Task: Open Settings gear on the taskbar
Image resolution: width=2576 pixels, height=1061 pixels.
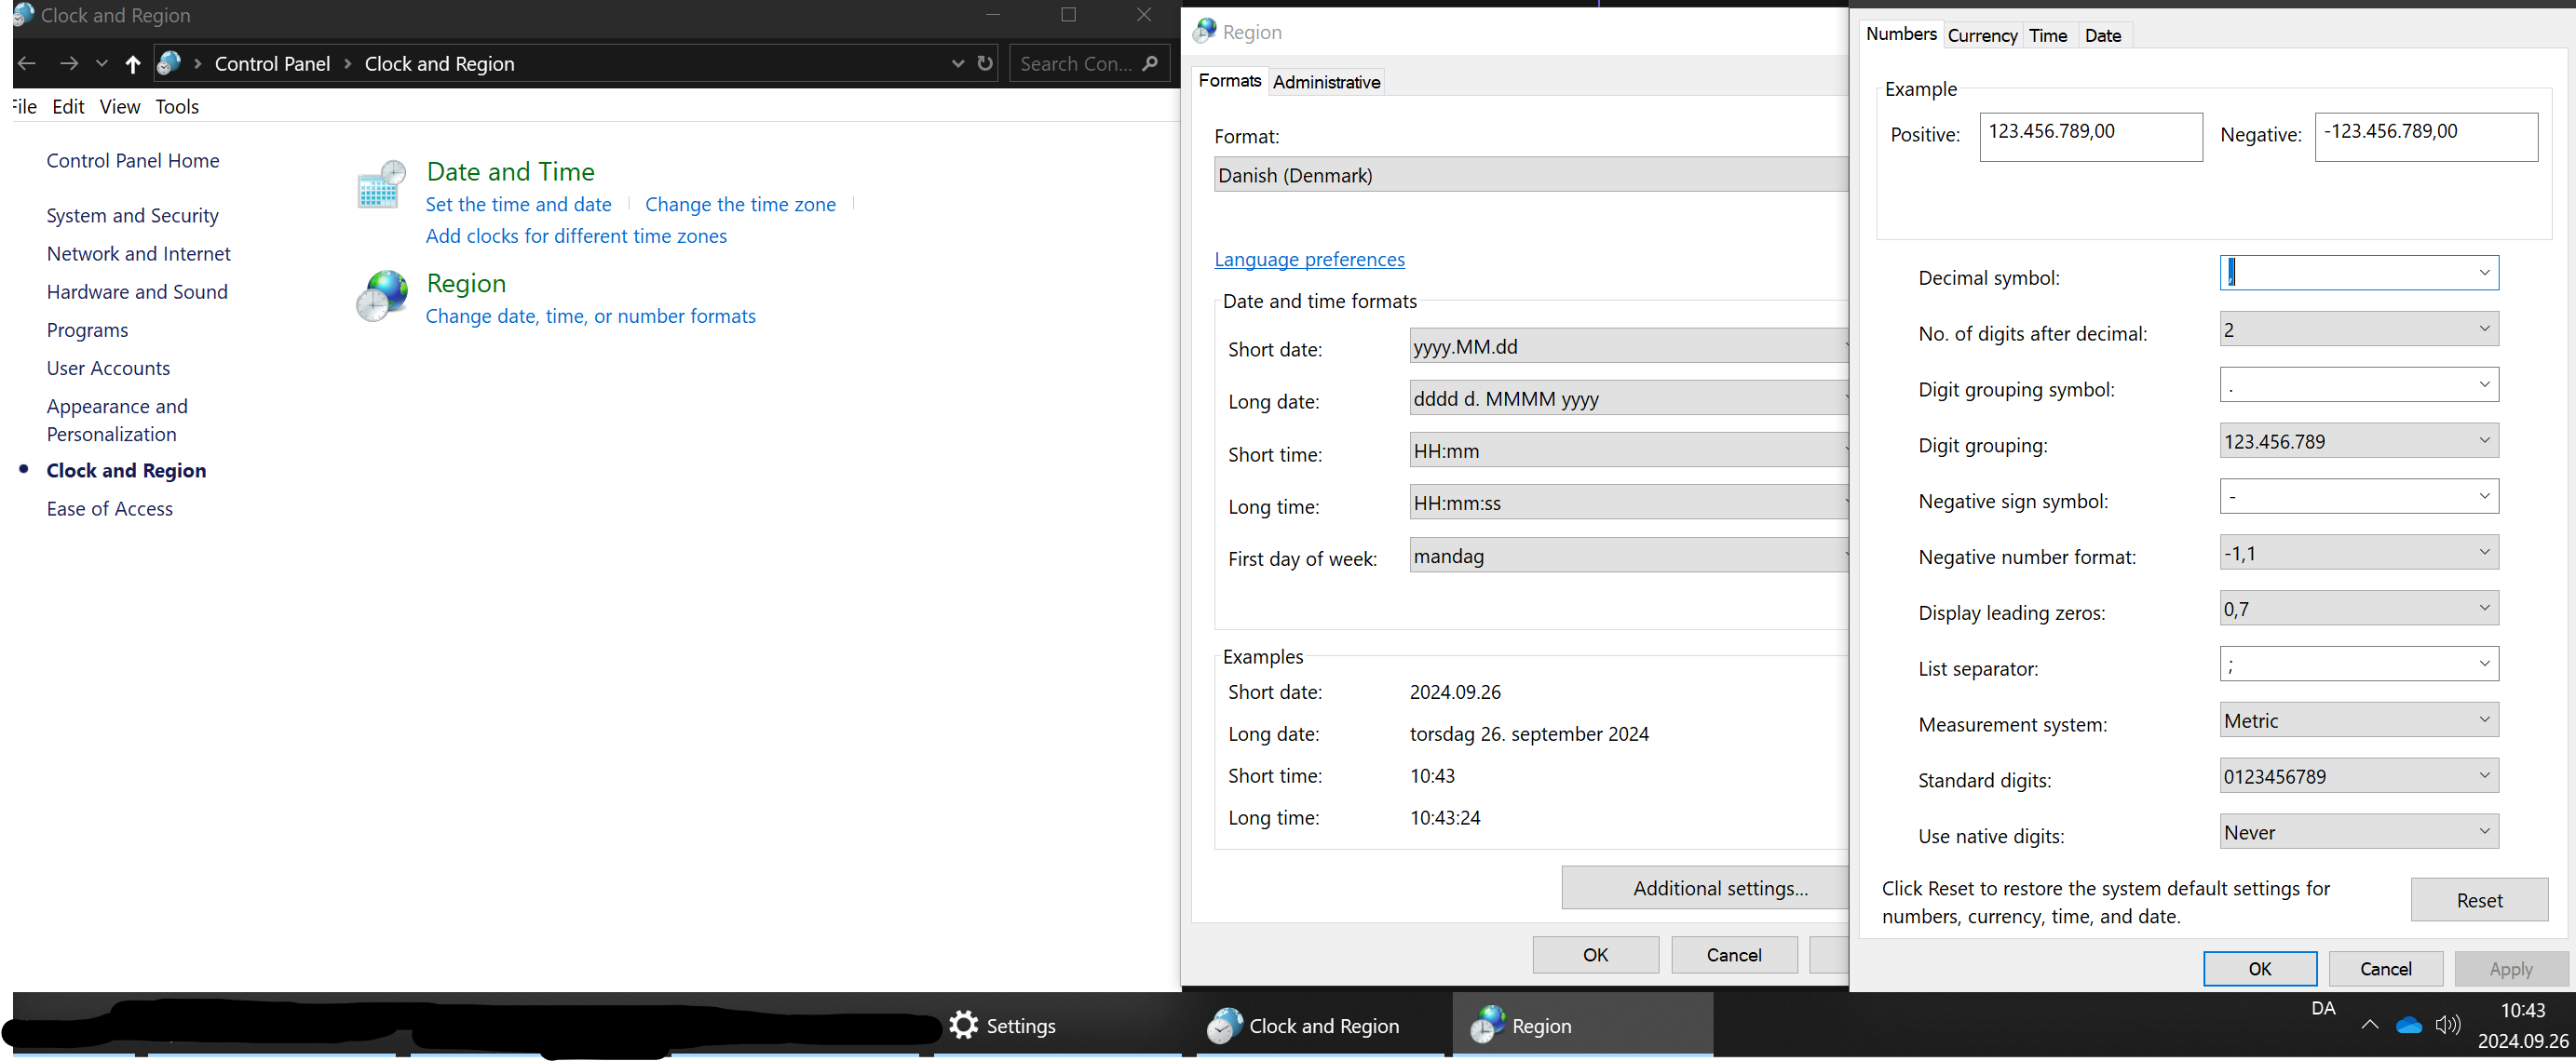Action: 964,1025
